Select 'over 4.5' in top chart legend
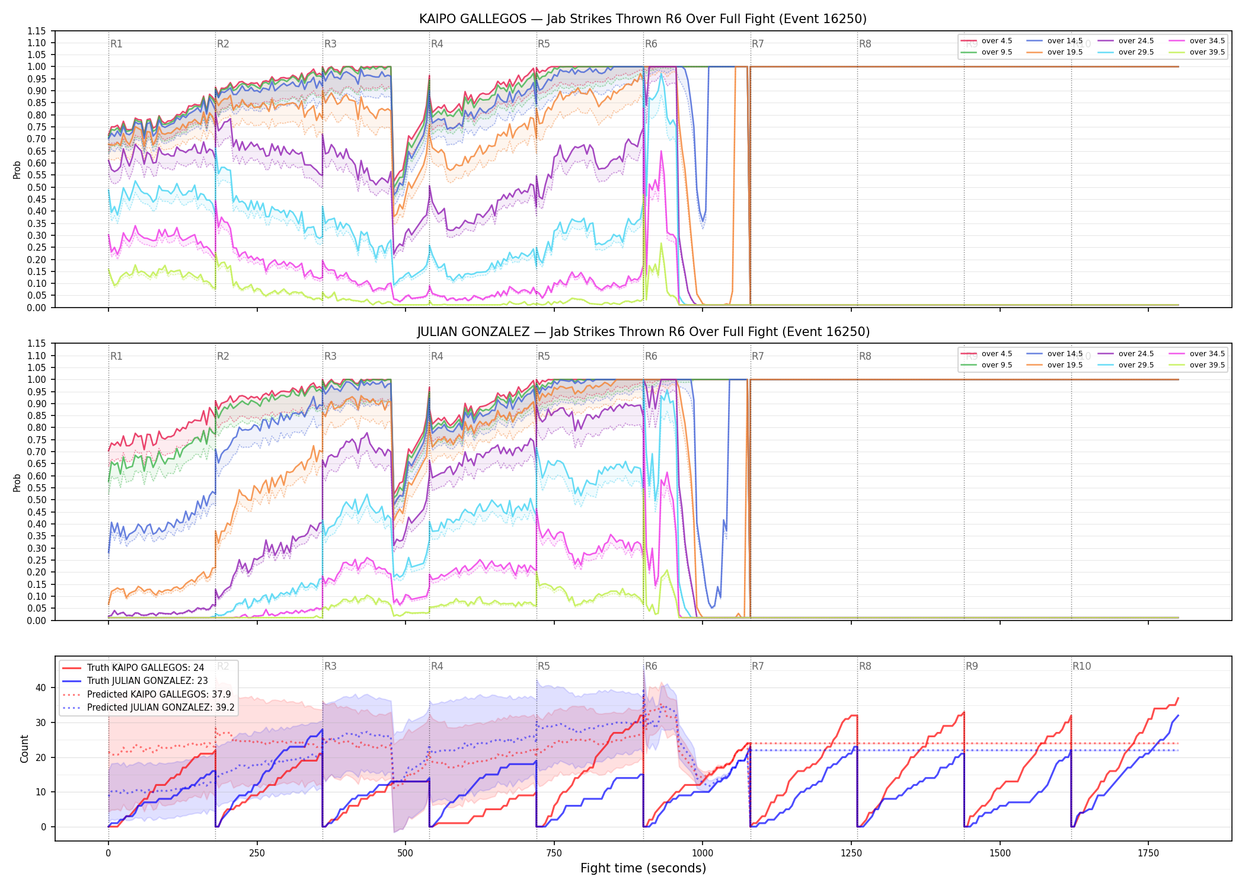 (987, 41)
